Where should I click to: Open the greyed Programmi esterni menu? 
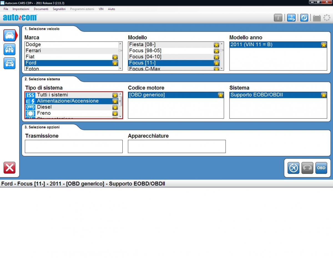82,9
